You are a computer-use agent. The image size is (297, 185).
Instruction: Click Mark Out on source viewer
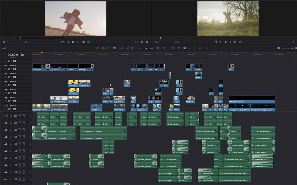coord(147,42)
